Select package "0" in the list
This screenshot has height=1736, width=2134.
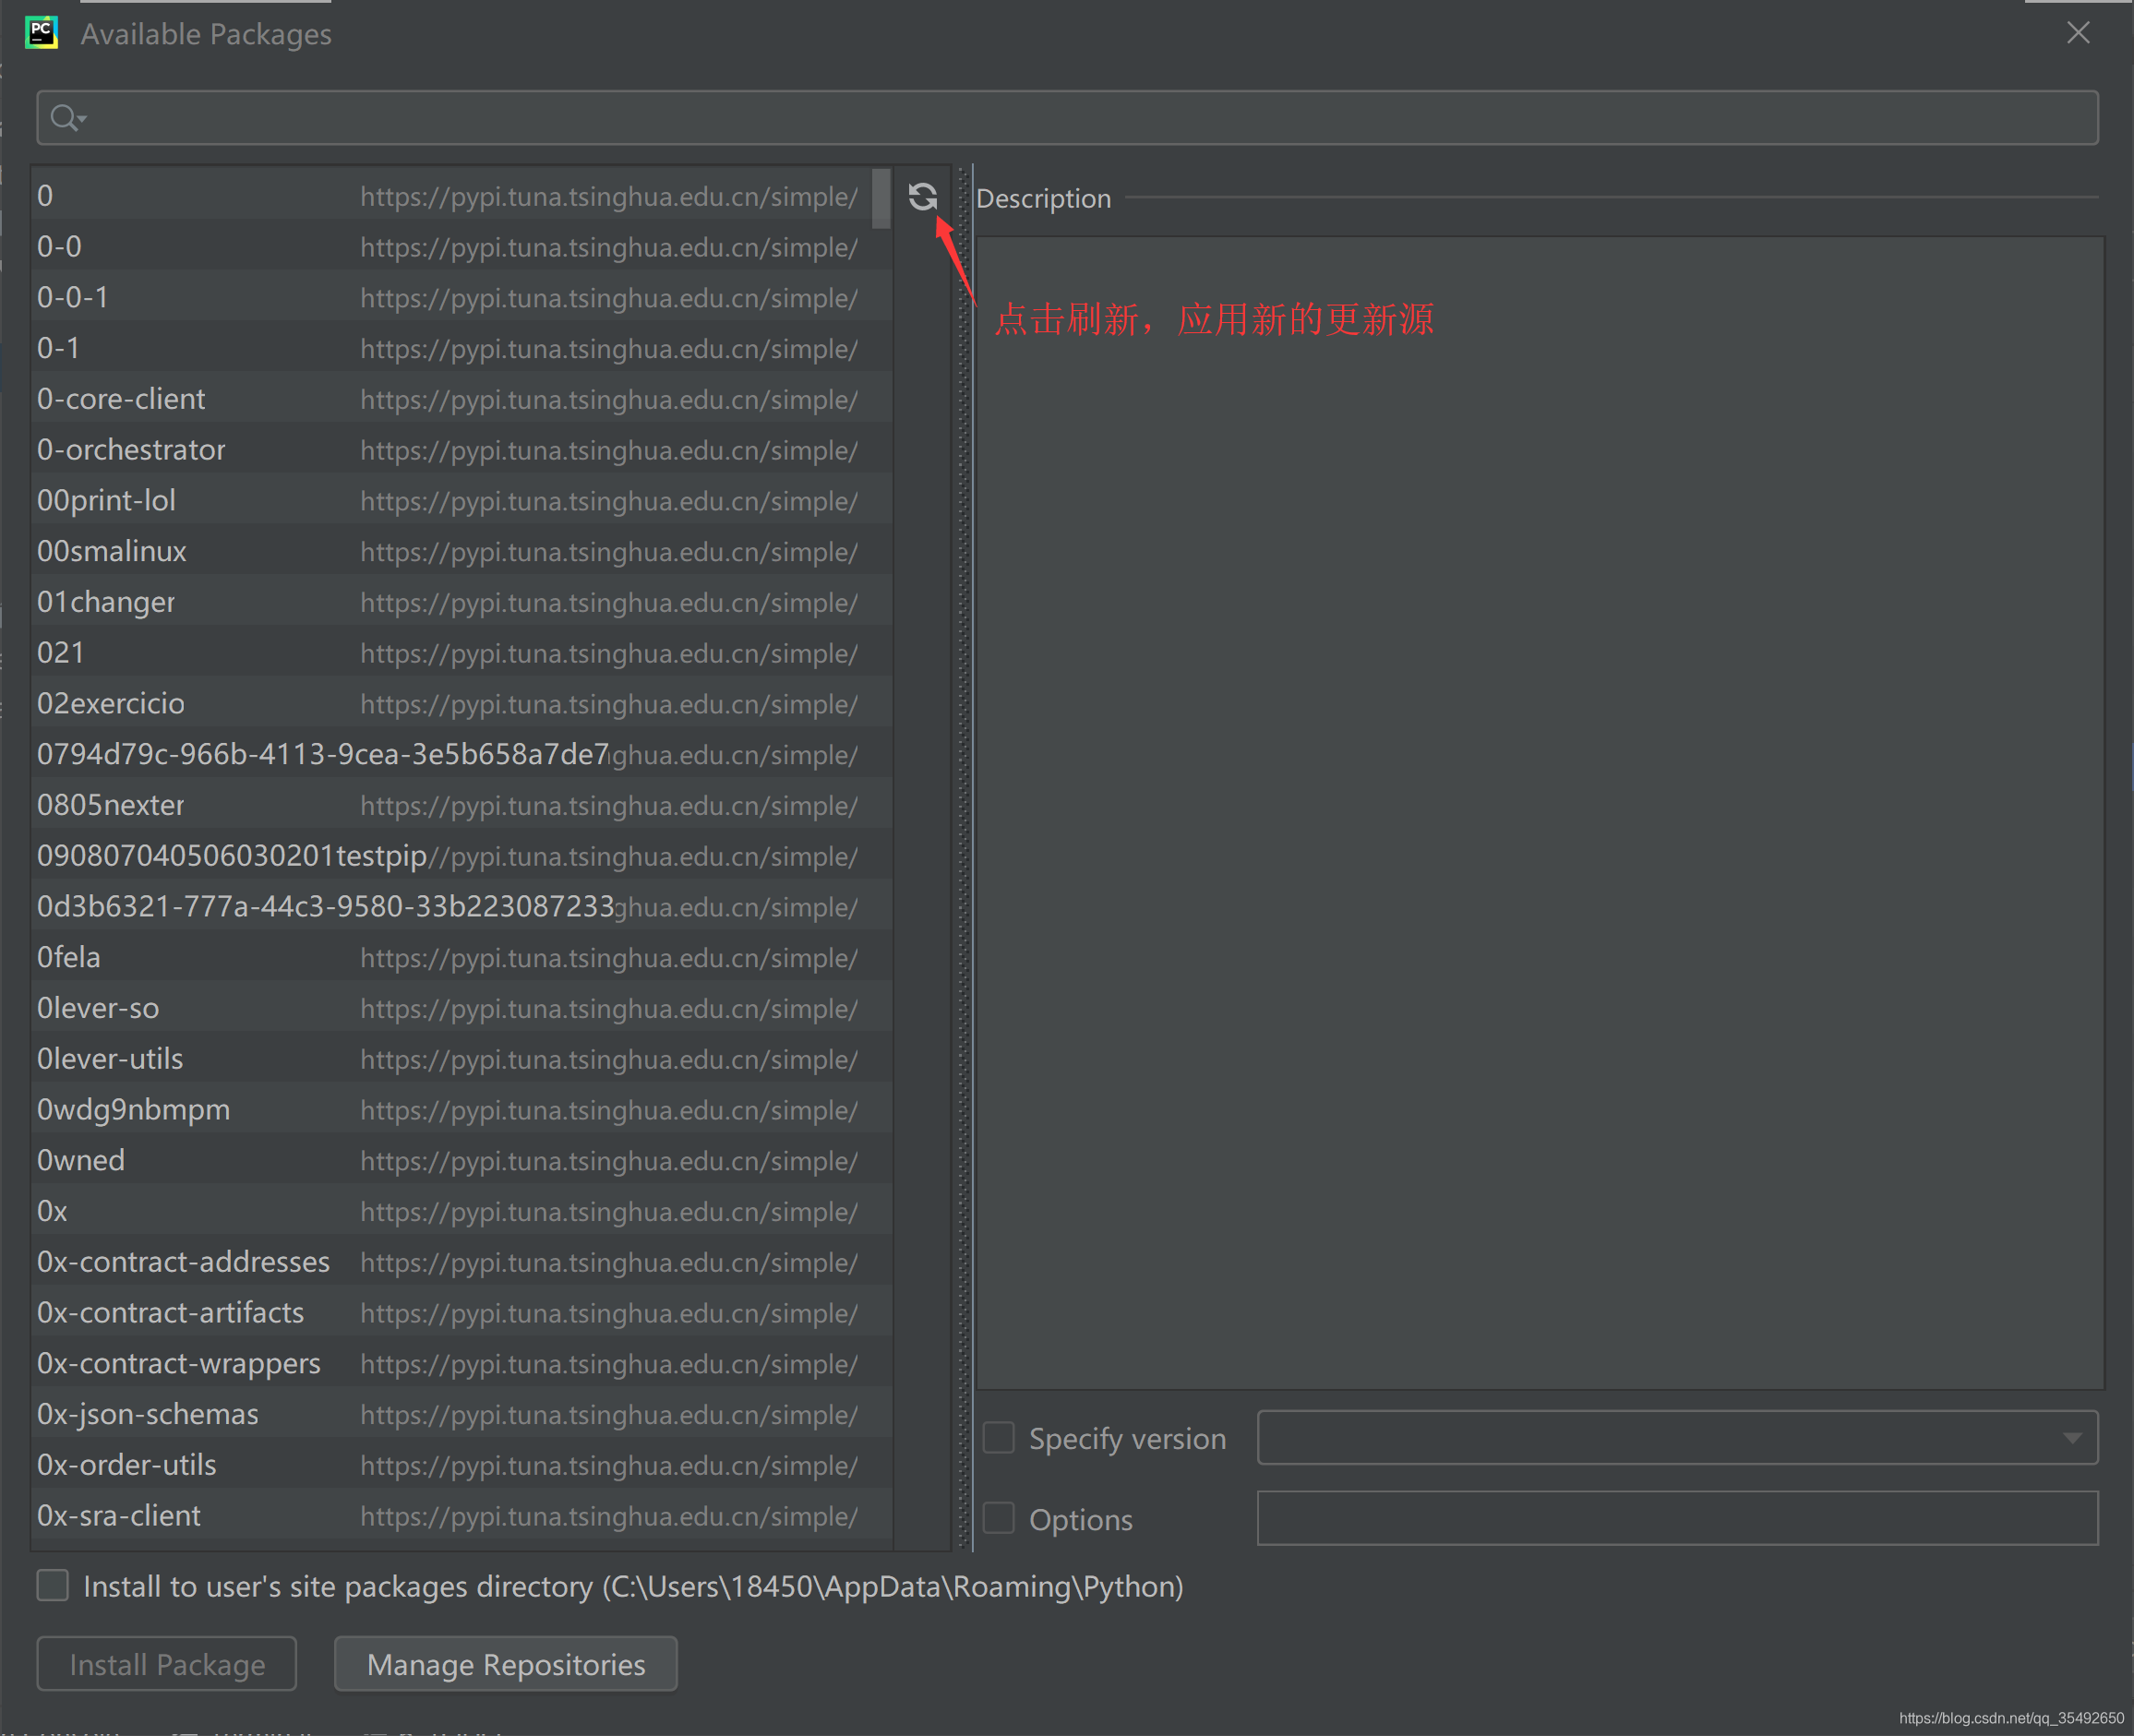point(462,196)
